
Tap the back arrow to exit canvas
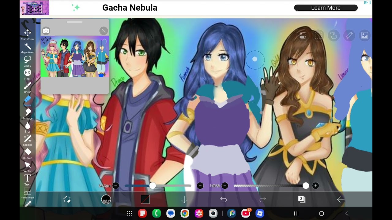tap(341, 200)
